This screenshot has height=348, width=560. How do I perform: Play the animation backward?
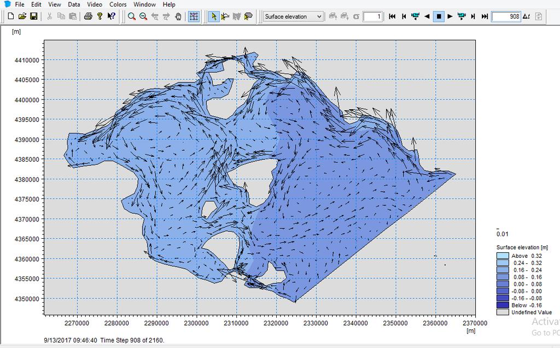coord(427,16)
